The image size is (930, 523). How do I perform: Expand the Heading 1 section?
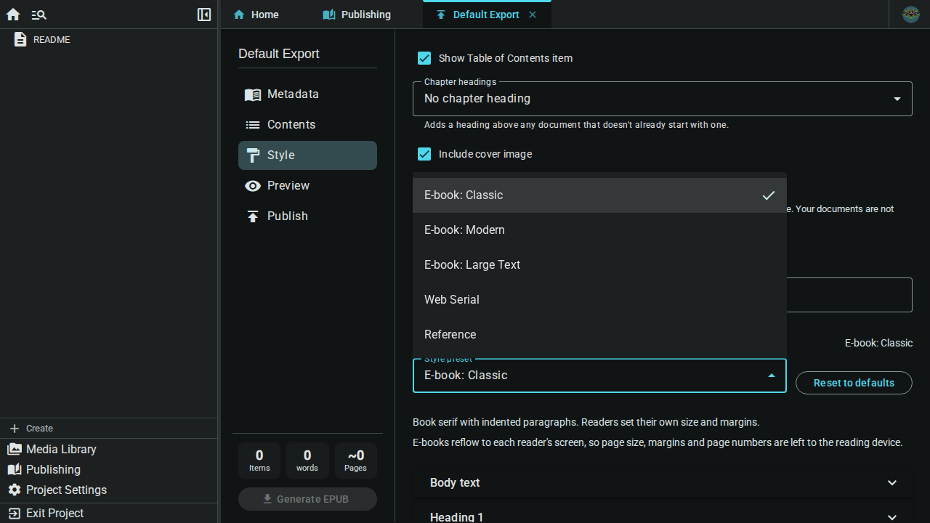663,514
